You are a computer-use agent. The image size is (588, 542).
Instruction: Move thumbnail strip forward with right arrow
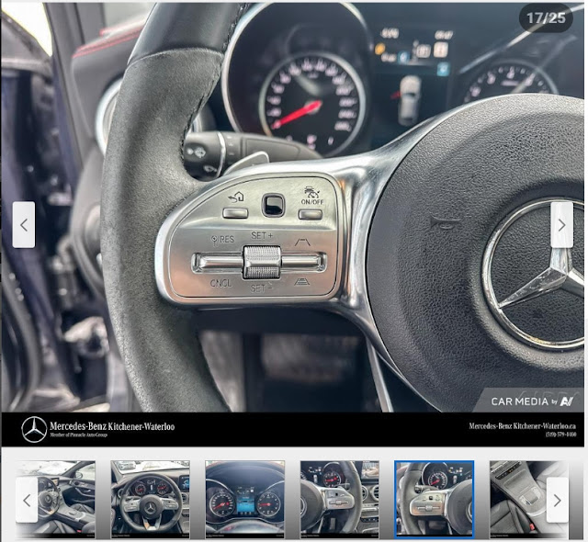tap(558, 500)
